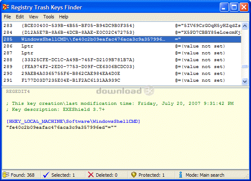Click the blue Selected checkmark icon
The height and width of the screenshot is (181, 251).
tap(46, 175)
